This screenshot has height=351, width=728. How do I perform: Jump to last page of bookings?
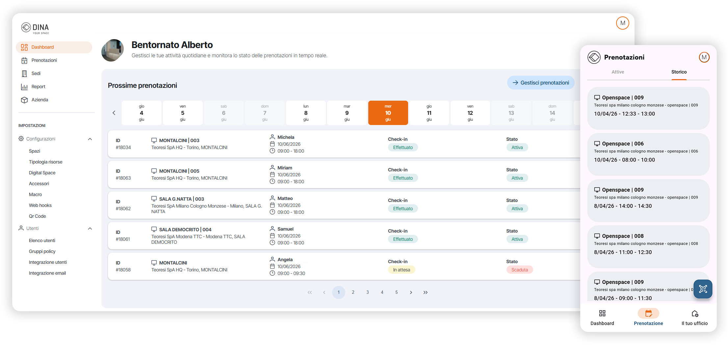pos(426,292)
